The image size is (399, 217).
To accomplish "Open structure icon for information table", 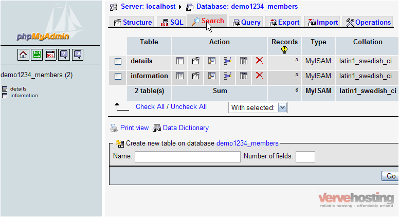I will [196, 76].
